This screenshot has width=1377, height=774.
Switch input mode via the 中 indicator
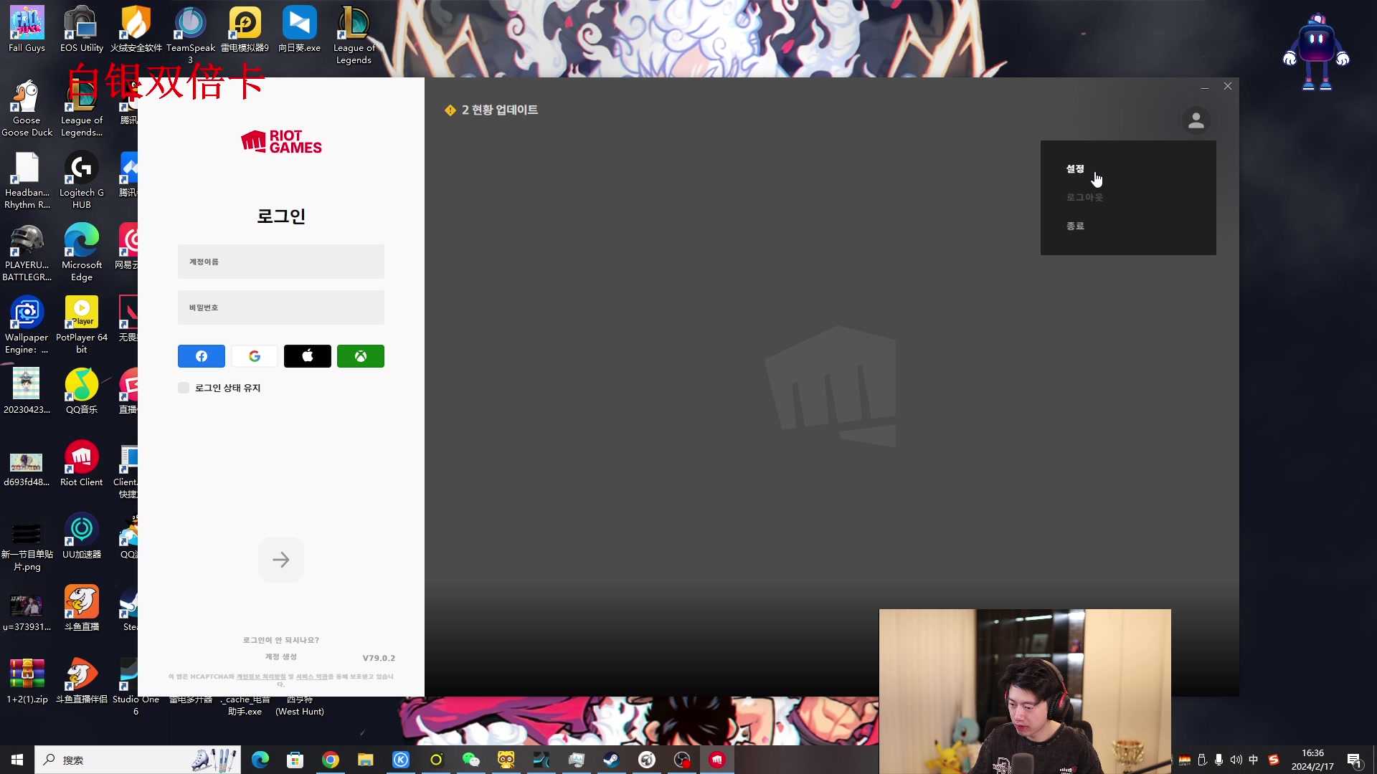click(1254, 760)
